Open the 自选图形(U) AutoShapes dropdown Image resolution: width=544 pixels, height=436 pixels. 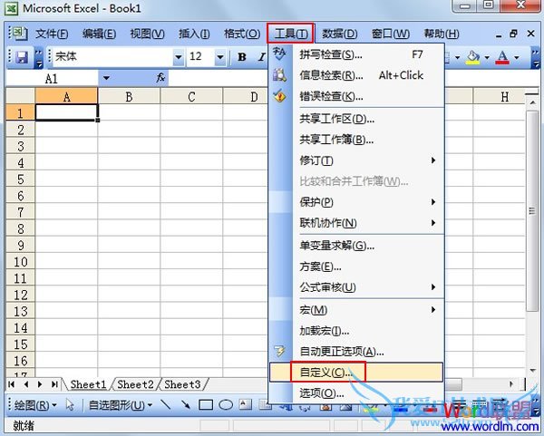click(121, 405)
